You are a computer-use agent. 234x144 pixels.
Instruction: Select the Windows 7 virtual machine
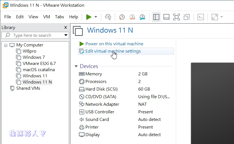(x=34, y=57)
